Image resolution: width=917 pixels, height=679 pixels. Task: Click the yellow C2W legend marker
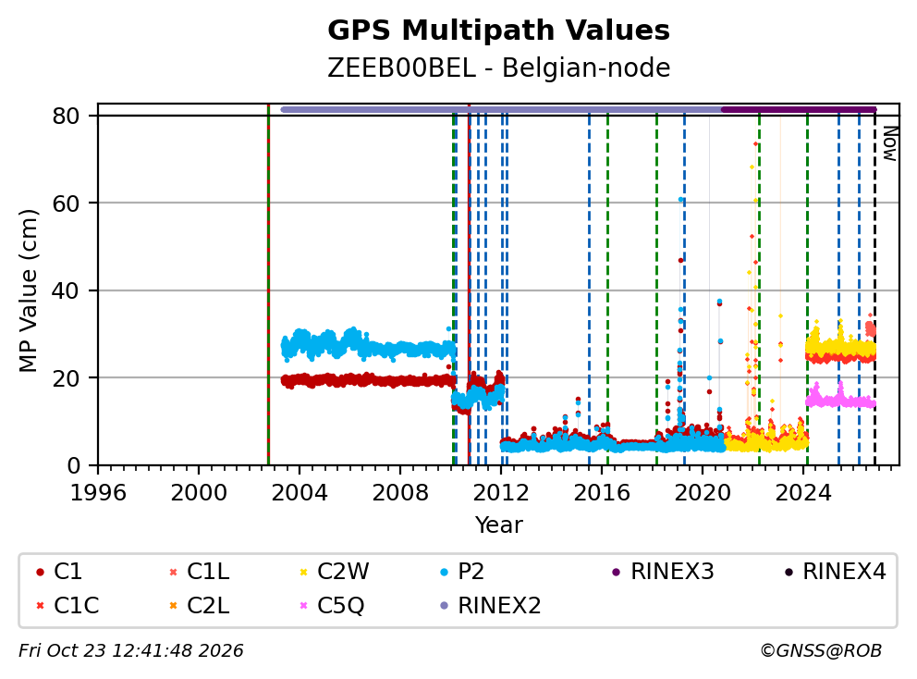click(x=303, y=572)
